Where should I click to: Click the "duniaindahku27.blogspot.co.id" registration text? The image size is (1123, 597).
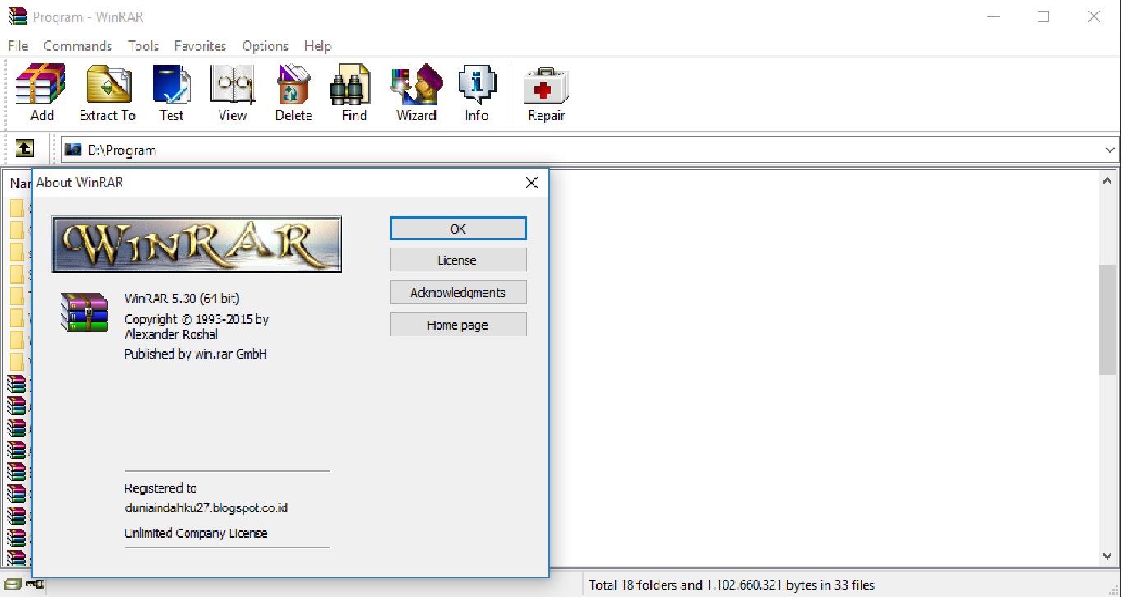click(x=206, y=508)
